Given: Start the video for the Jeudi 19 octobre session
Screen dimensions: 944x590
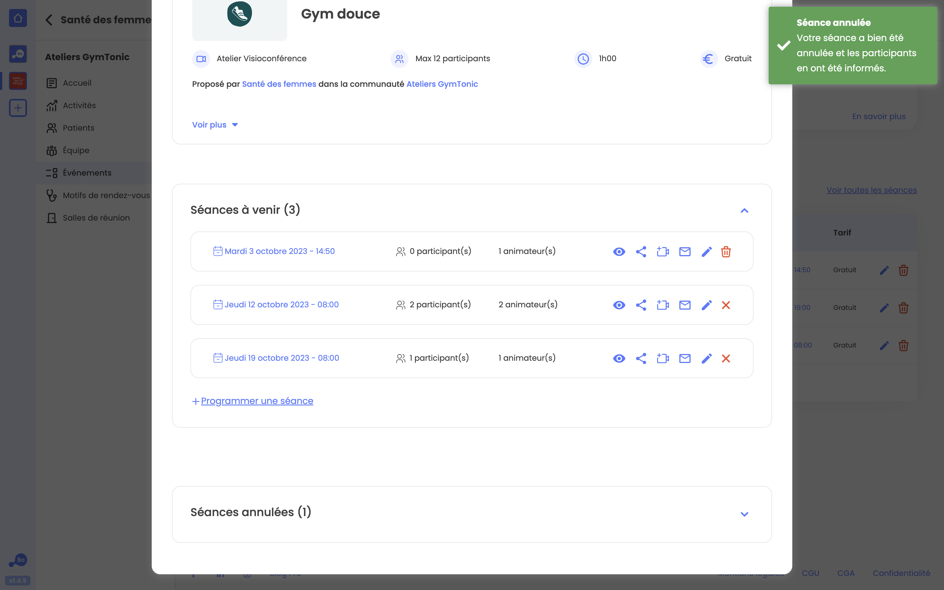Looking at the screenshot, I should pyautogui.click(x=663, y=358).
